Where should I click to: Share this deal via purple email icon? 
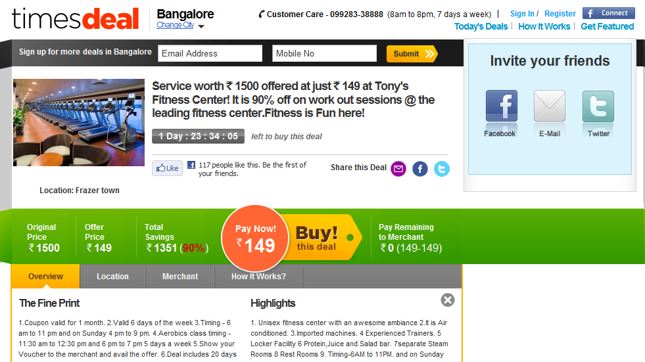coord(398,168)
